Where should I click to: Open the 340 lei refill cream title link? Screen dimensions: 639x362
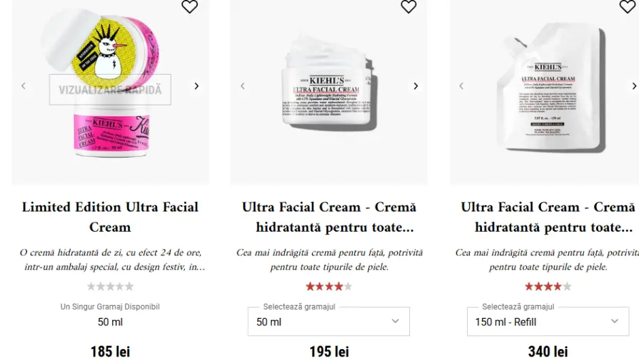click(548, 217)
